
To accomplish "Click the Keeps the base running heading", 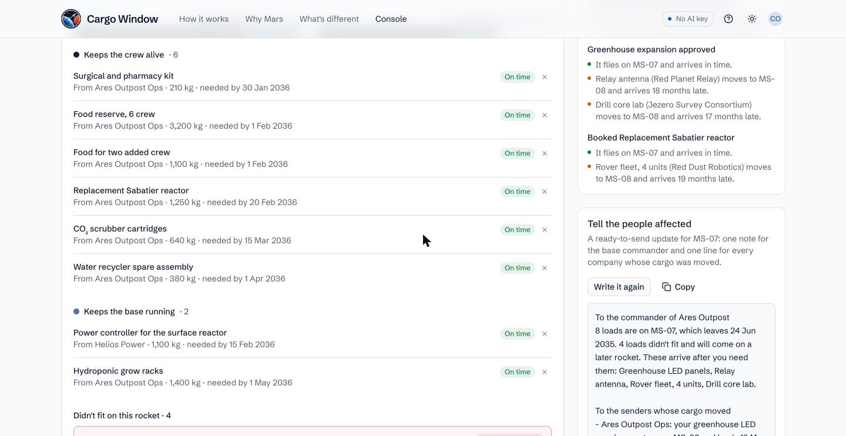I will (x=129, y=311).
